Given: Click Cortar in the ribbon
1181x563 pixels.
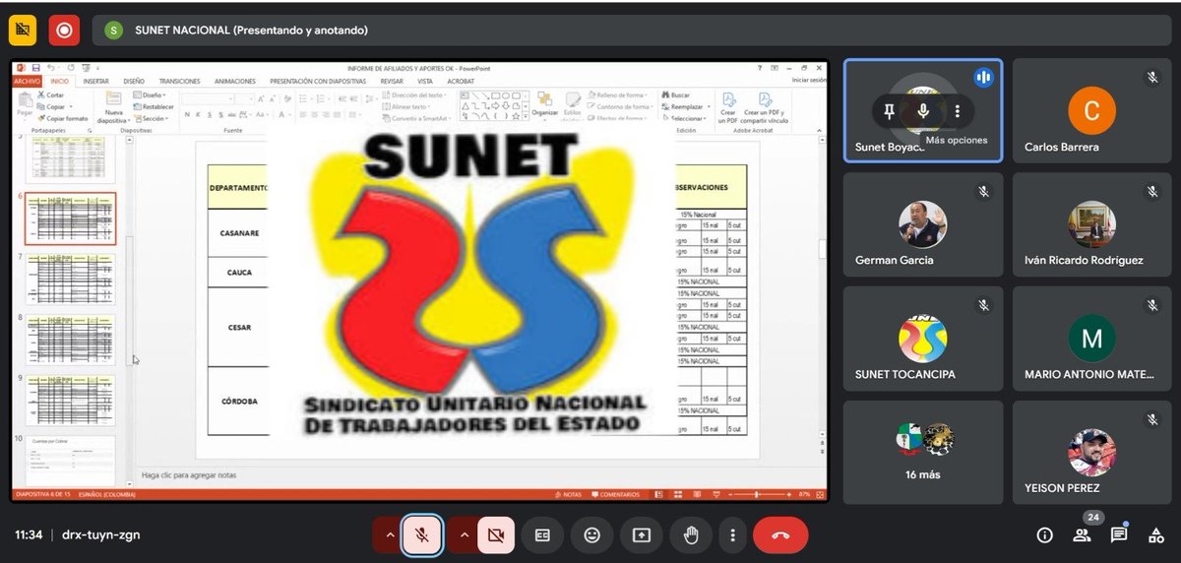Looking at the screenshot, I should click(x=50, y=95).
